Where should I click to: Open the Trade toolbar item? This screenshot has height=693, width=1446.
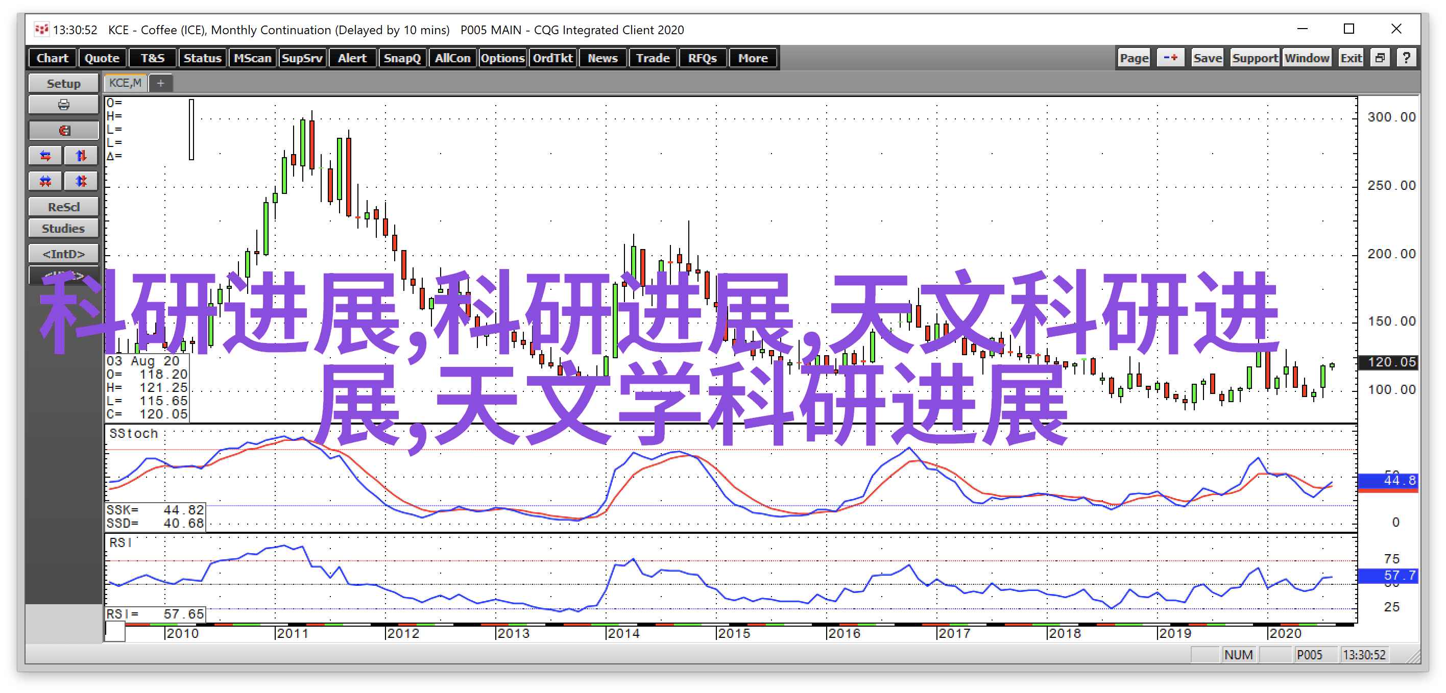(x=652, y=58)
